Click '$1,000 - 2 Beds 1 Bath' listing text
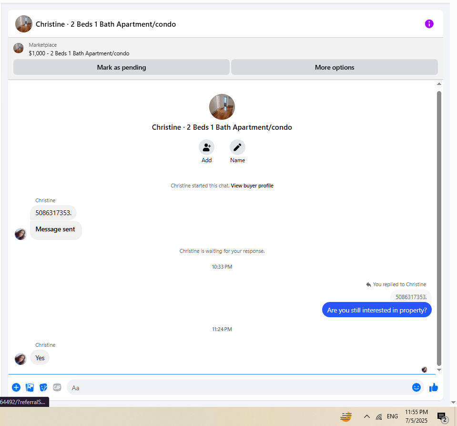This screenshot has height=426, width=457. point(79,53)
